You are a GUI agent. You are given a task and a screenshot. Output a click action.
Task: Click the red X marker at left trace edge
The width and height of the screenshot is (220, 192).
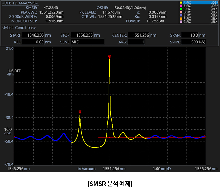click(x=14, y=137)
